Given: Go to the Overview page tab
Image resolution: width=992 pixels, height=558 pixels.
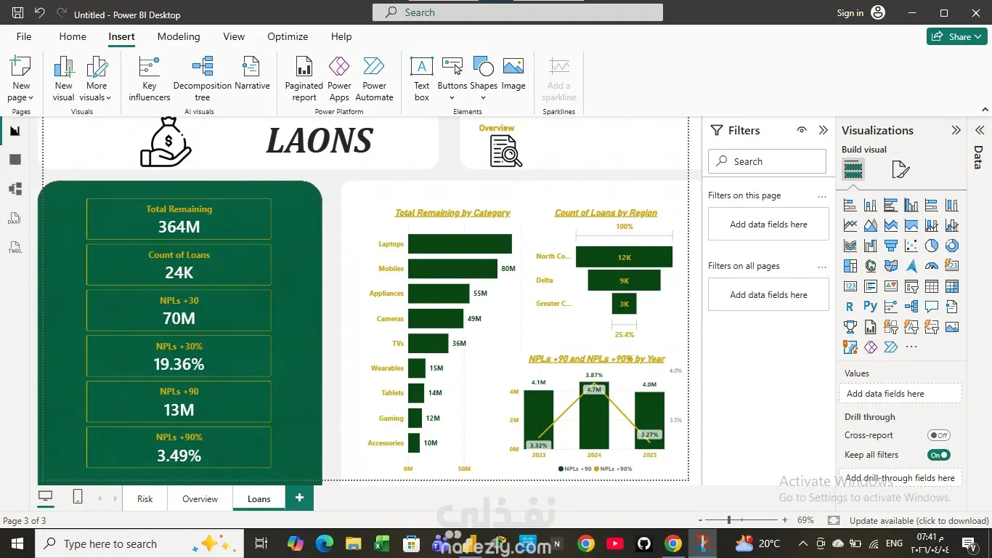Looking at the screenshot, I should (x=200, y=498).
